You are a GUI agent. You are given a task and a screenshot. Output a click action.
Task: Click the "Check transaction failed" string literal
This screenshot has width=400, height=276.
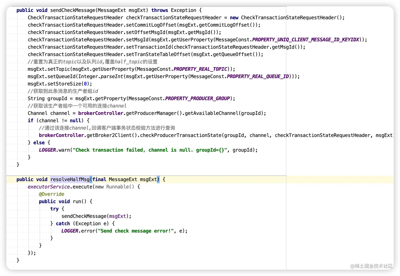click(x=150, y=150)
